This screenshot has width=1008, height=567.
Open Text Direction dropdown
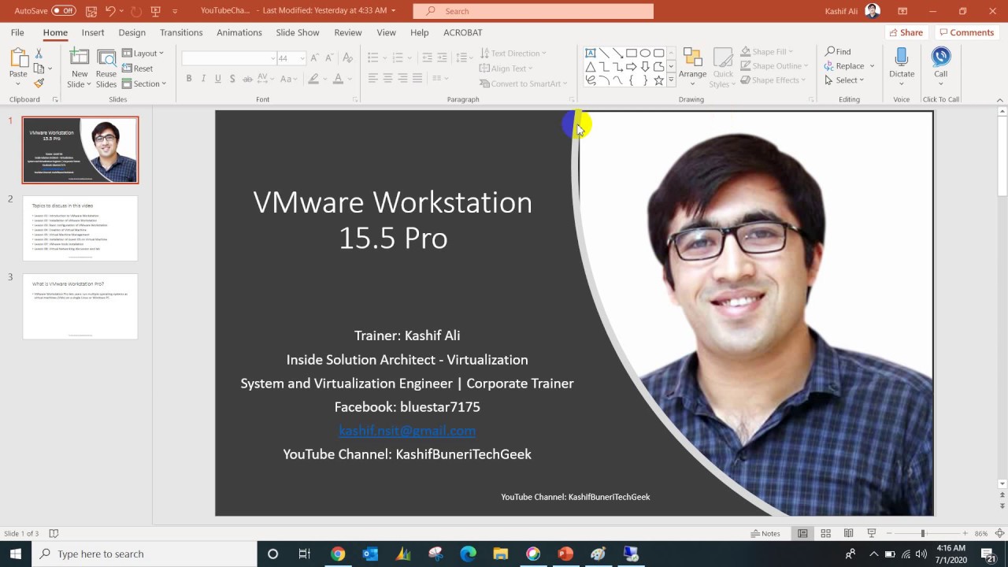point(513,54)
